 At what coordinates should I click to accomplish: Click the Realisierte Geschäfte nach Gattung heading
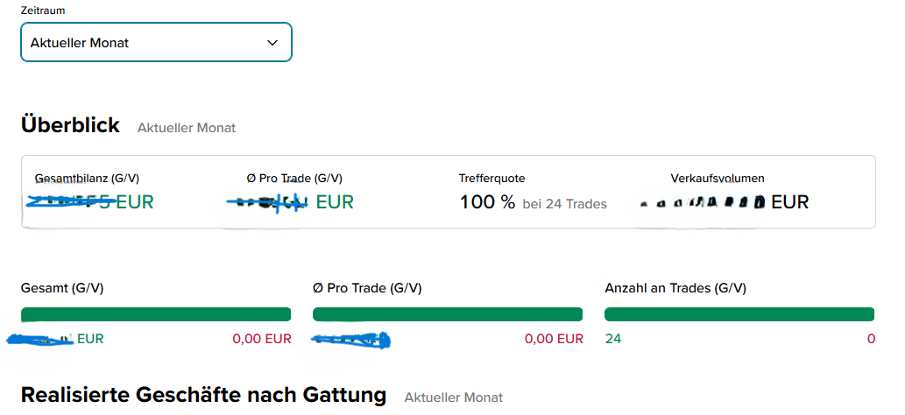pyautogui.click(x=203, y=395)
